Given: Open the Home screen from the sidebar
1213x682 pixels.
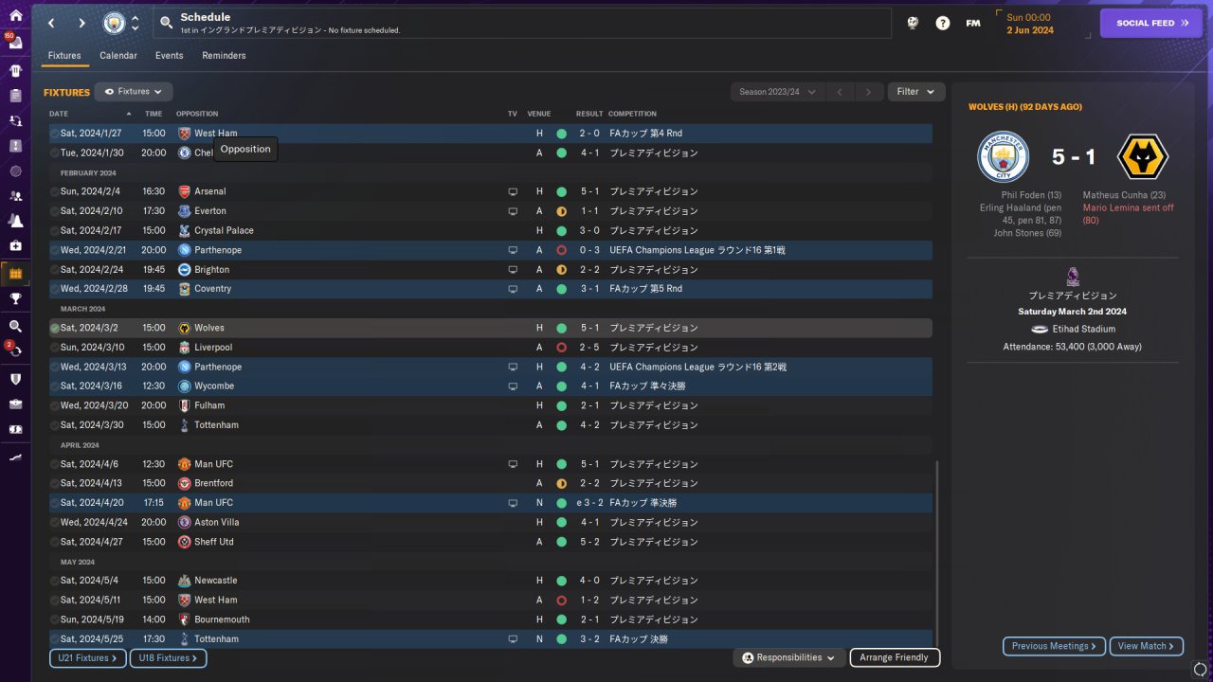Looking at the screenshot, I should (x=15, y=15).
